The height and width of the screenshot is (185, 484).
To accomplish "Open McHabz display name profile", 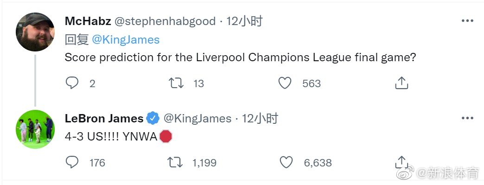I will point(88,21).
